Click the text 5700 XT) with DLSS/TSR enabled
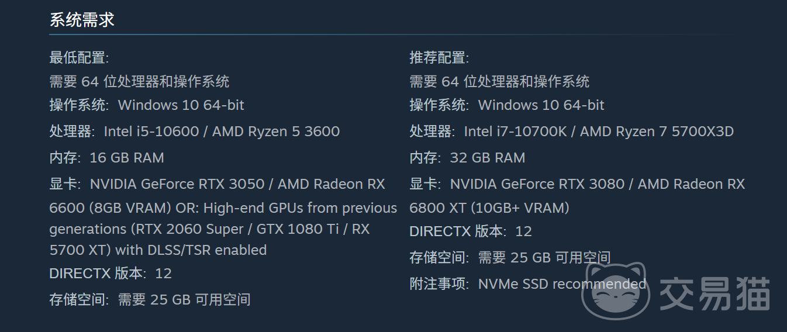 (158, 250)
